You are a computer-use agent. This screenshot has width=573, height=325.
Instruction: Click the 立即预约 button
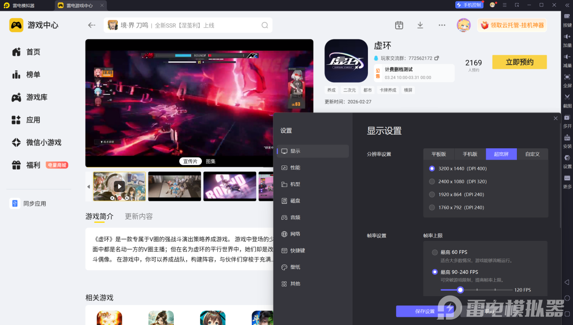coord(519,62)
